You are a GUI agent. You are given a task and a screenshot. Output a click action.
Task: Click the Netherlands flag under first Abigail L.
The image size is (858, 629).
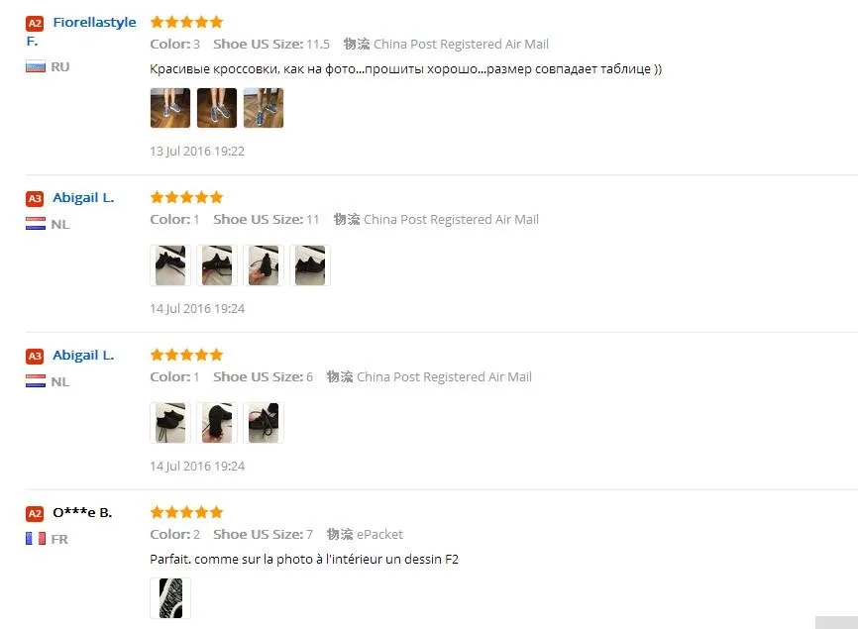pyautogui.click(x=36, y=224)
